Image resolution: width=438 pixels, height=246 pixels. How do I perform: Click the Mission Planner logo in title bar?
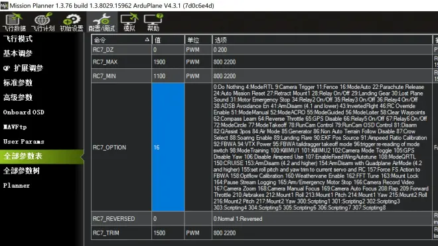click(4, 5)
